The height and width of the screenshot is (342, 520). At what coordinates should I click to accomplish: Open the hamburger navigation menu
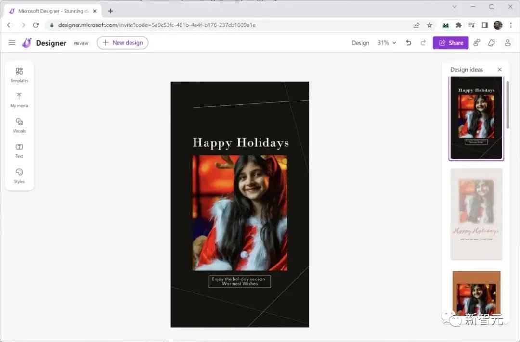(12, 43)
